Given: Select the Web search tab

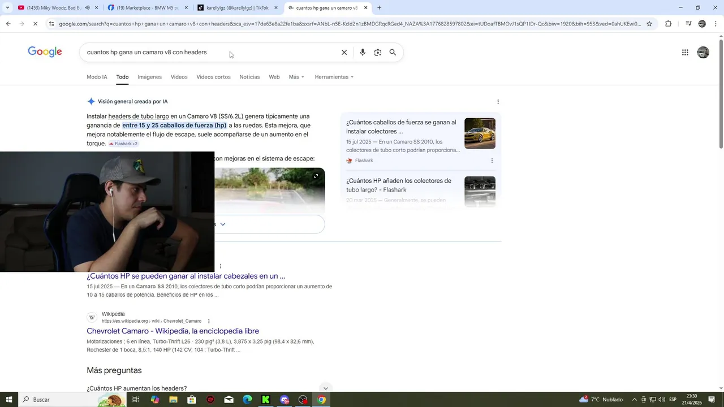Looking at the screenshot, I should (274, 77).
